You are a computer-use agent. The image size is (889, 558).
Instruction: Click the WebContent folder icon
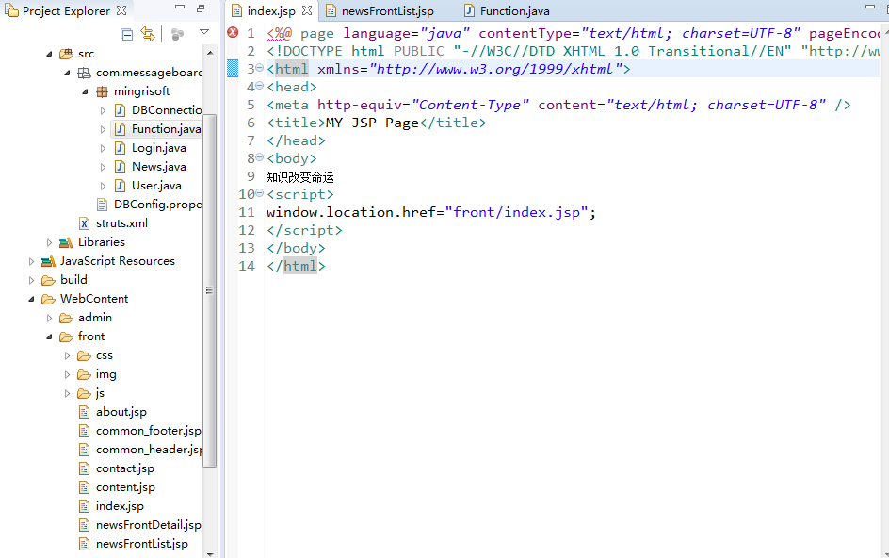(x=48, y=299)
